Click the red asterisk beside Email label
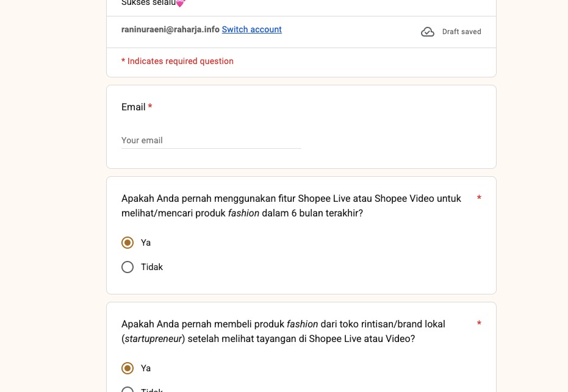 pyautogui.click(x=150, y=107)
